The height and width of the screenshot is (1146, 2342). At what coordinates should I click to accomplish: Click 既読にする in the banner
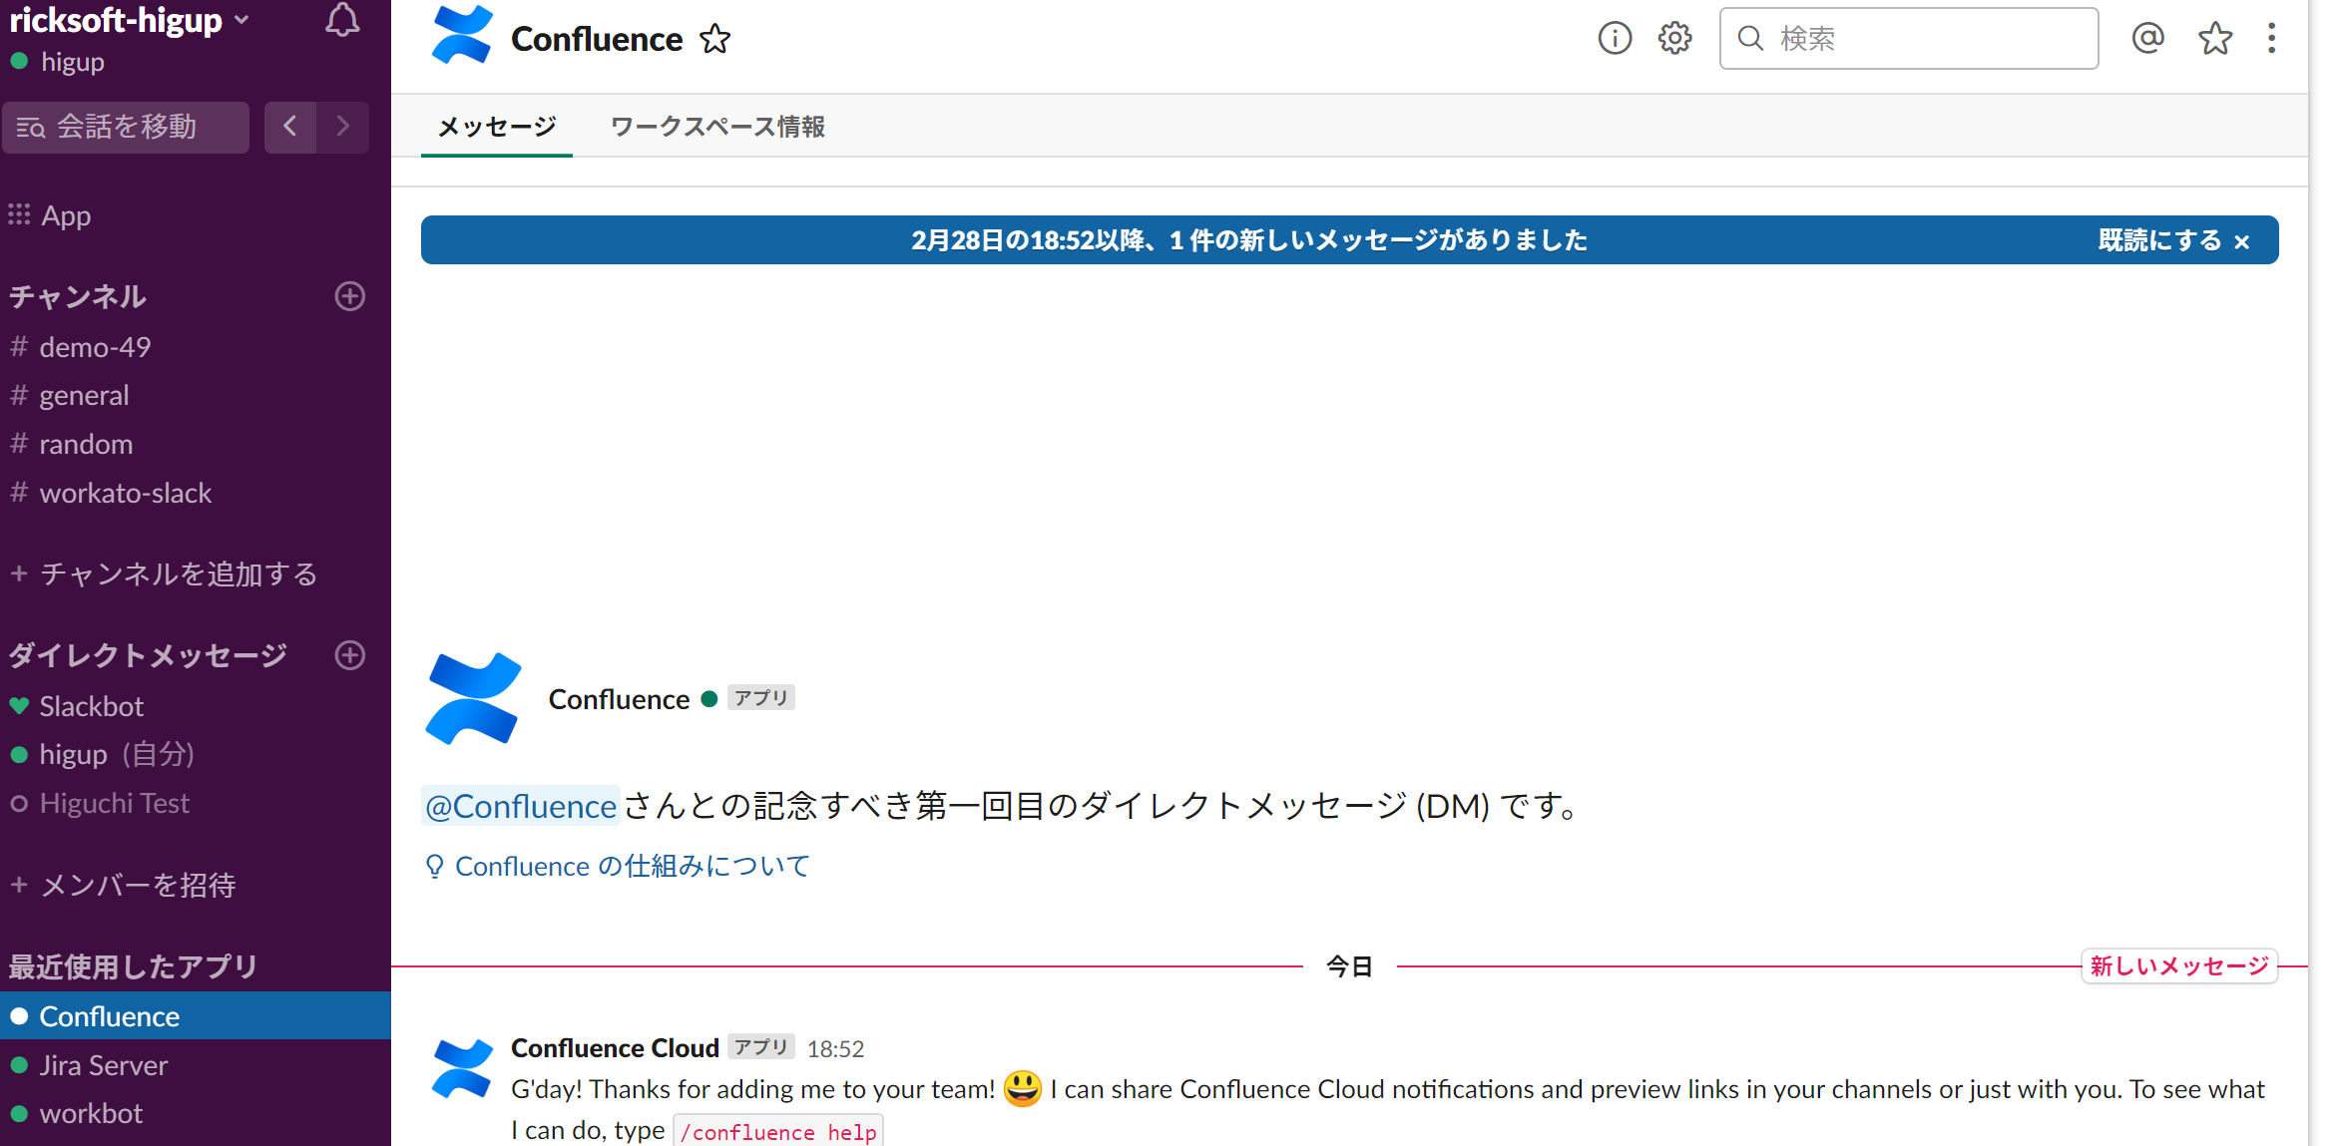2159,240
